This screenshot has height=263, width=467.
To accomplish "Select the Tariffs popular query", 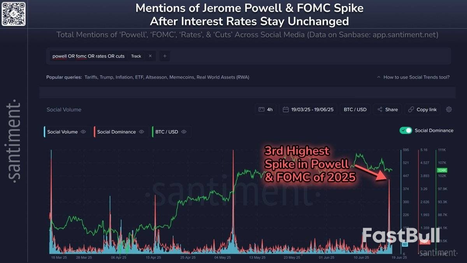I will (x=91, y=77).
